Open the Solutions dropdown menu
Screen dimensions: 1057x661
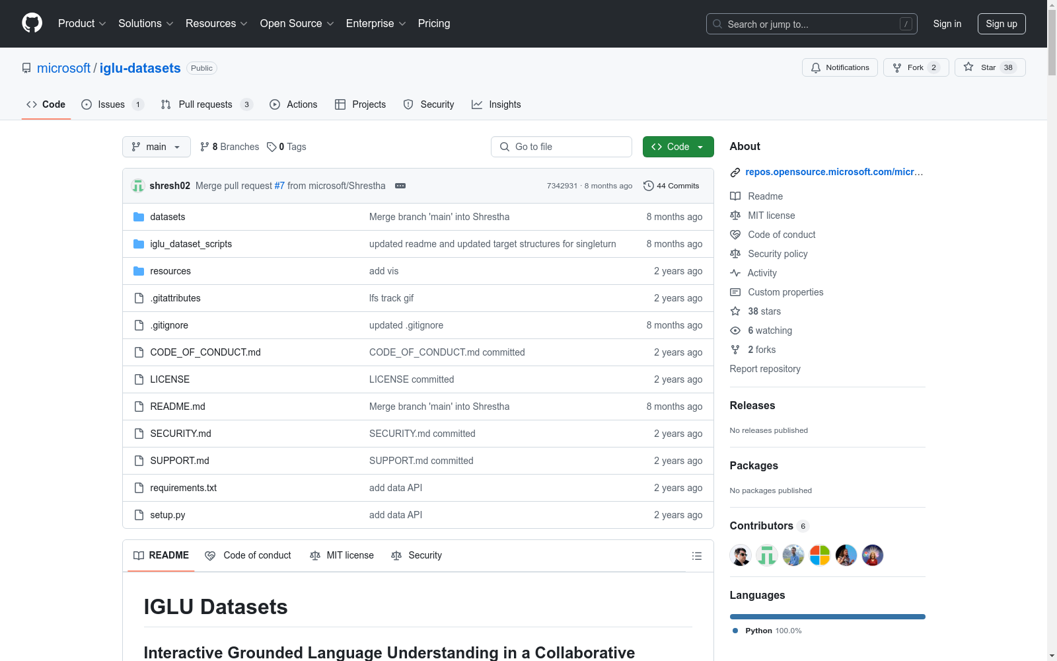coord(146,23)
